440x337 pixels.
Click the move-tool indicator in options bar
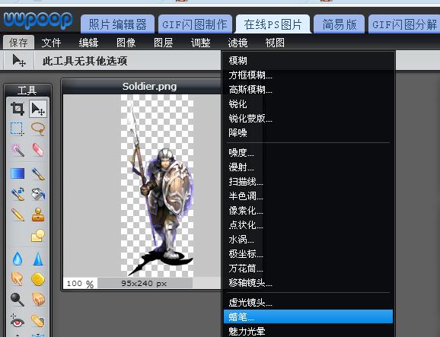click(19, 60)
